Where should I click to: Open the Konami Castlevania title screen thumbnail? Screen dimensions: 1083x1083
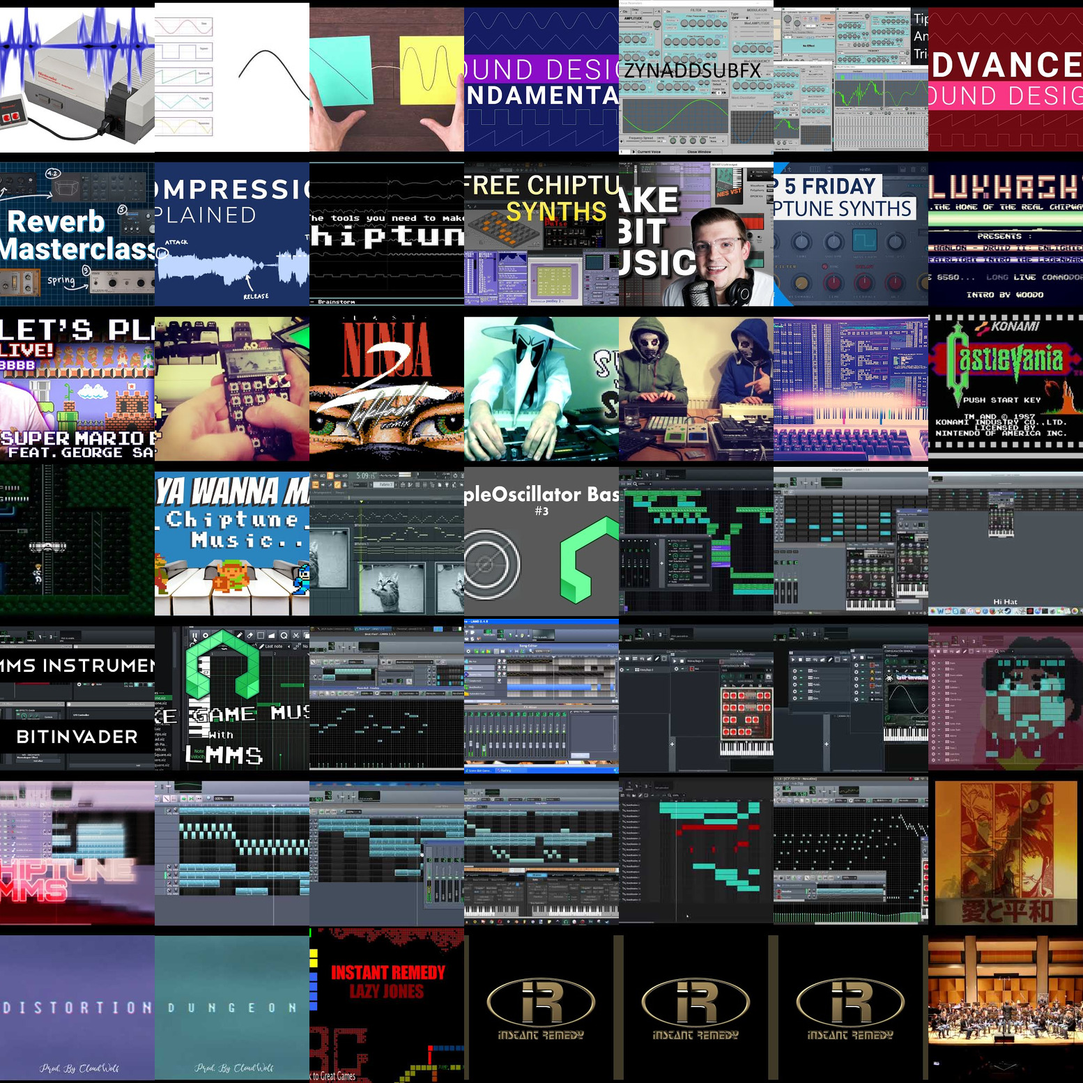point(1006,387)
